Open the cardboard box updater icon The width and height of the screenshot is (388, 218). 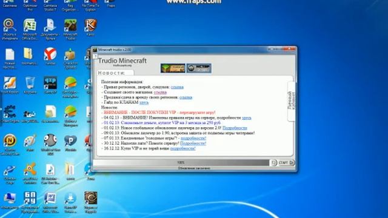click(70, 54)
